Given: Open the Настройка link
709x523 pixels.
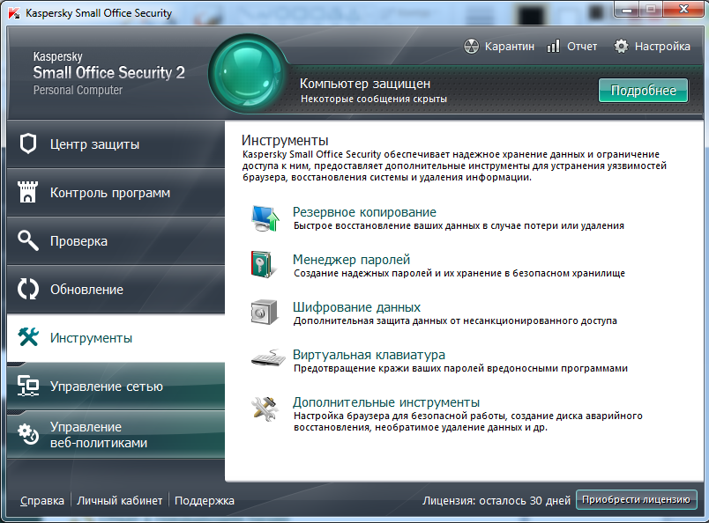Looking at the screenshot, I should (x=662, y=47).
